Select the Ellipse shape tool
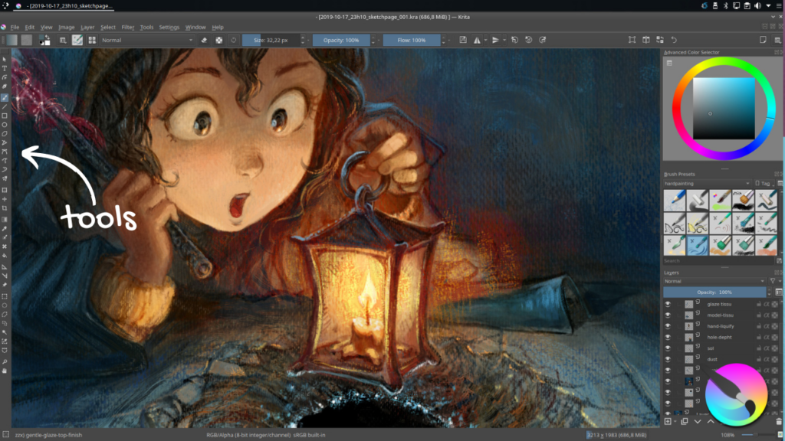This screenshot has width=785, height=441. click(x=5, y=125)
